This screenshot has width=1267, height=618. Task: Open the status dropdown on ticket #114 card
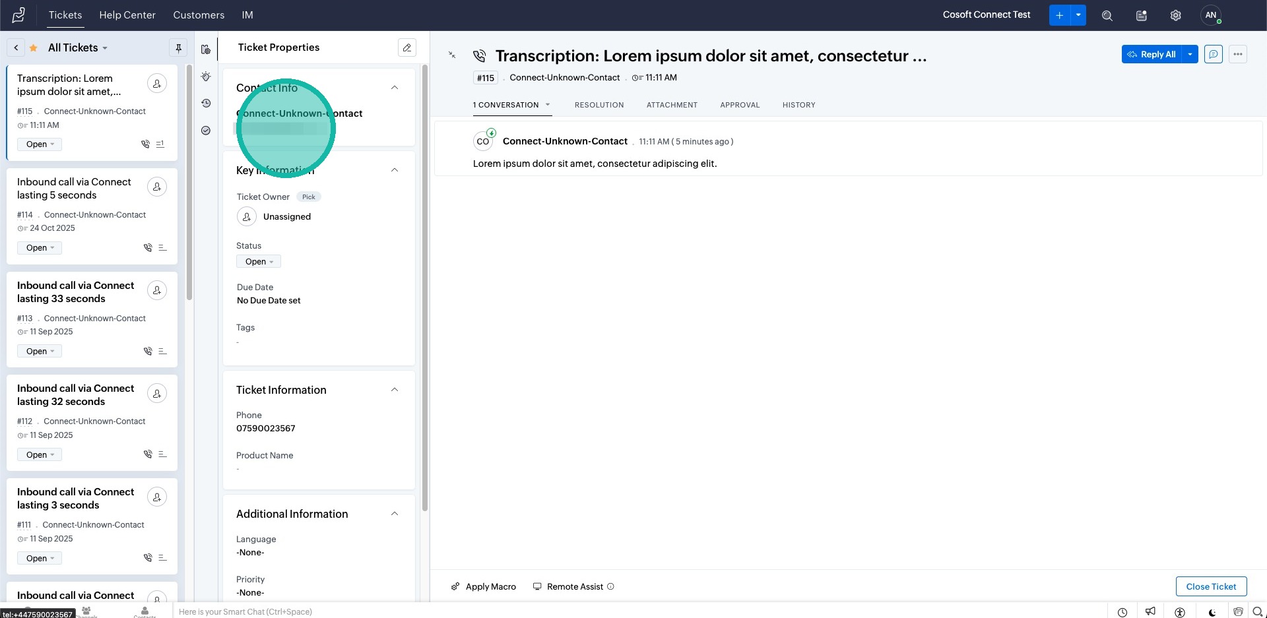(40, 248)
